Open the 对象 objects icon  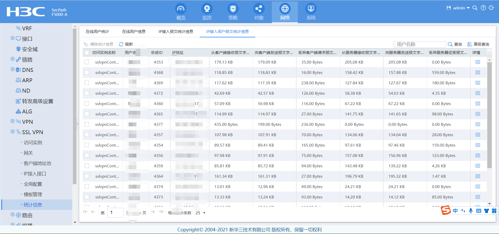pos(259,9)
